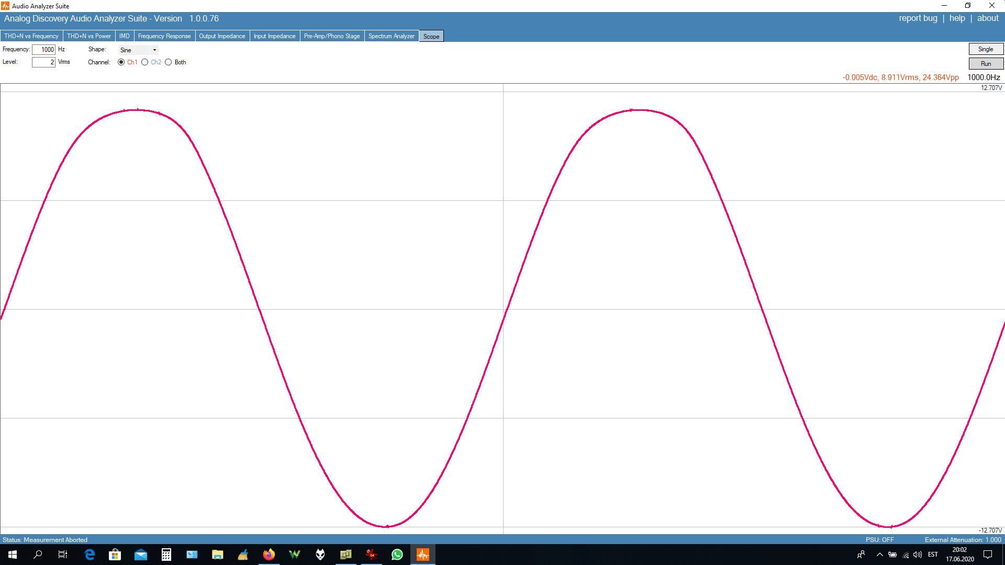Show hidden tray icons with chevron
This screenshot has width=1005, height=565.
click(879, 555)
